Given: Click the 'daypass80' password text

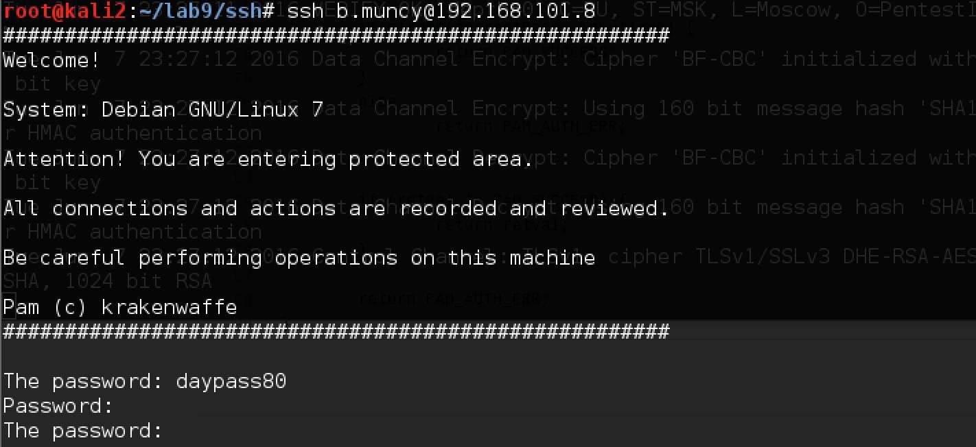Looking at the screenshot, I should [231, 381].
